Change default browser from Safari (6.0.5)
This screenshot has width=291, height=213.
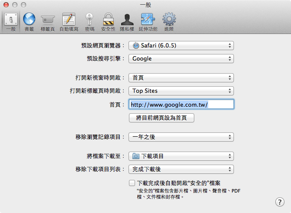(x=181, y=45)
